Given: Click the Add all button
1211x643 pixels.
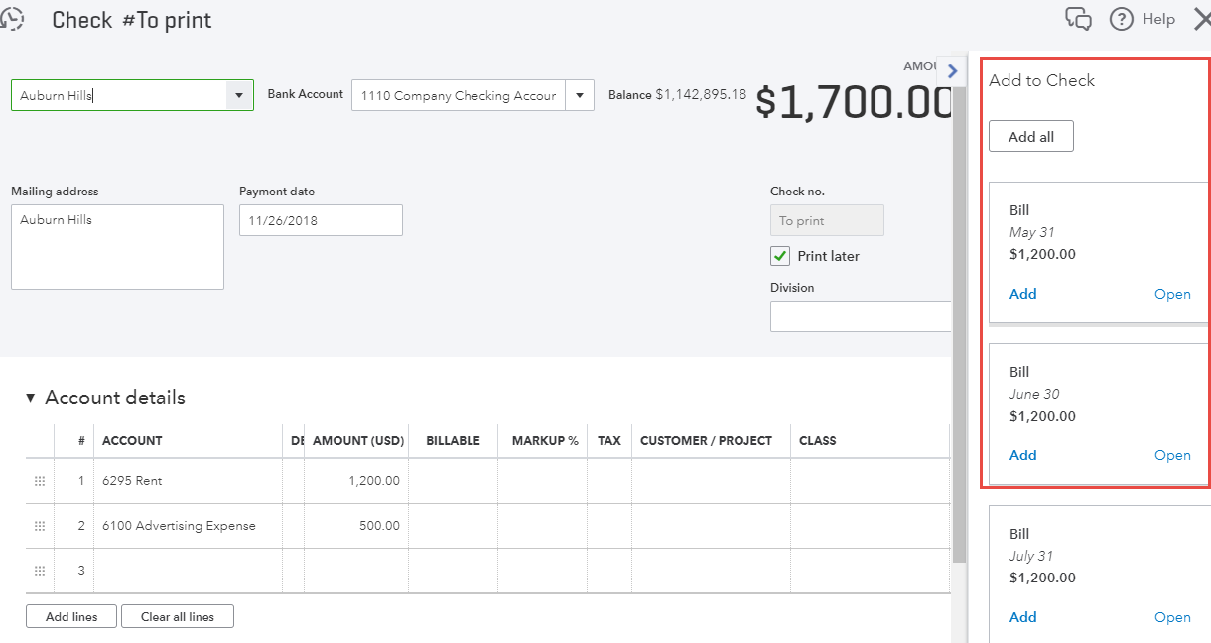Looking at the screenshot, I should tap(1030, 136).
